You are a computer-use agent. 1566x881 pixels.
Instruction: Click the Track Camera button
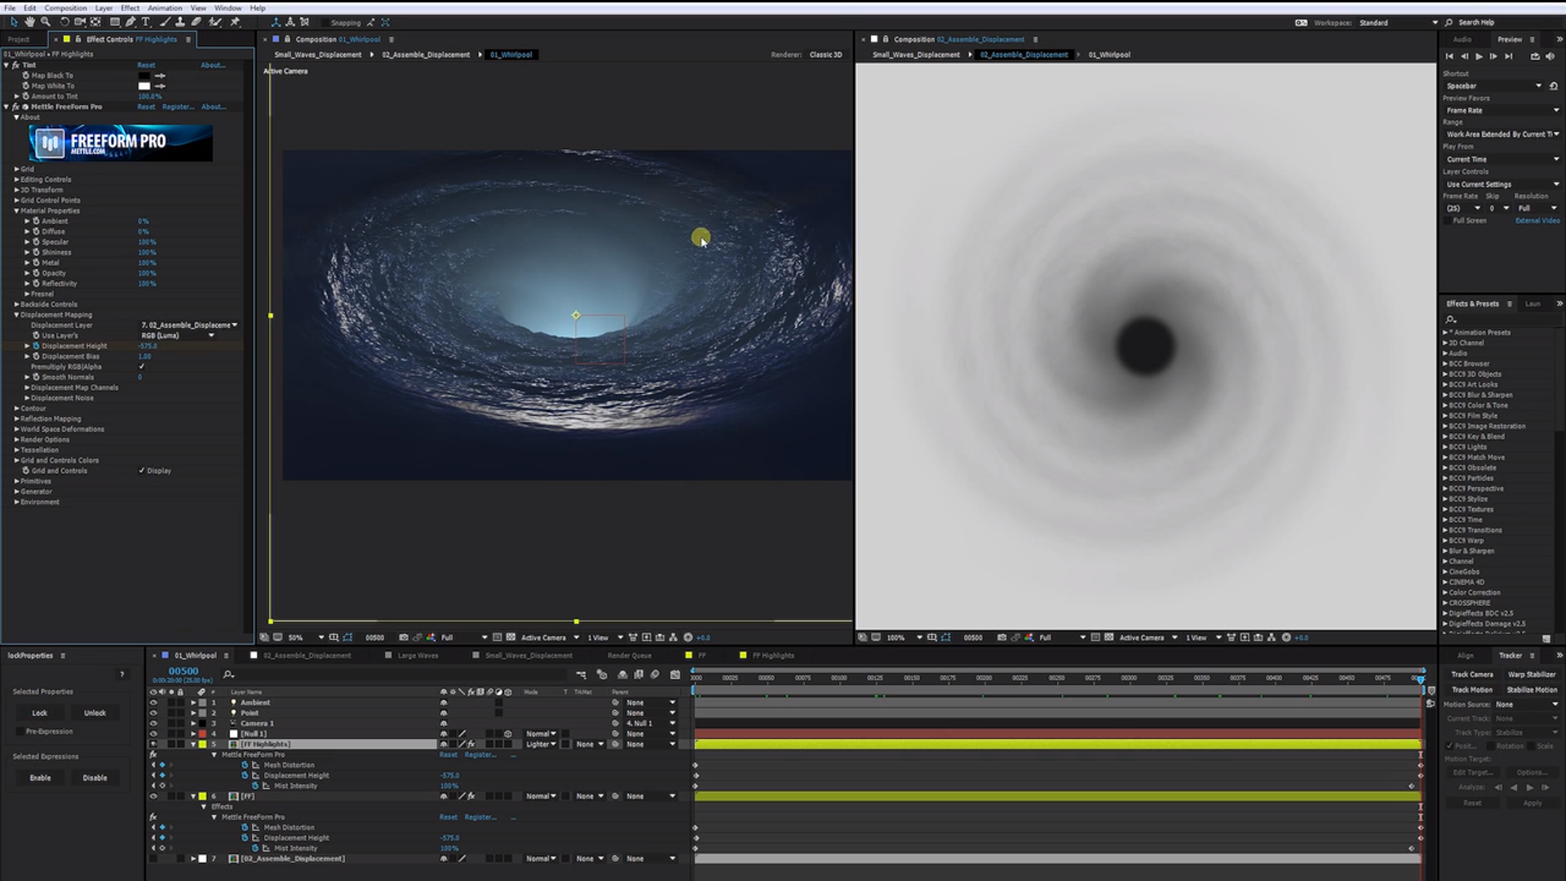pos(1472,675)
